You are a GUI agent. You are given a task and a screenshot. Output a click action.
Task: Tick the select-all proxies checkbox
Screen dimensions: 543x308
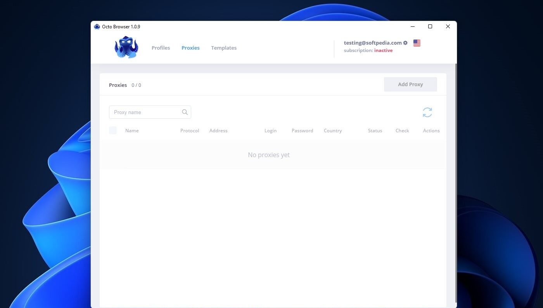(113, 130)
